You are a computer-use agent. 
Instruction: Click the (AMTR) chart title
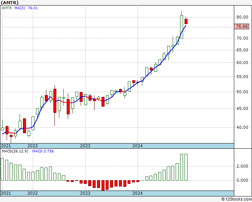(x=10, y=3)
